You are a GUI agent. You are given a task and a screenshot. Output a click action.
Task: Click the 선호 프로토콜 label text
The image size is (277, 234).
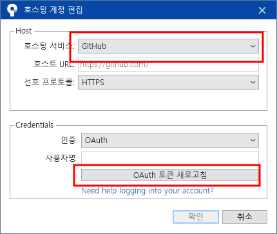pyautogui.click(x=49, y=82)
